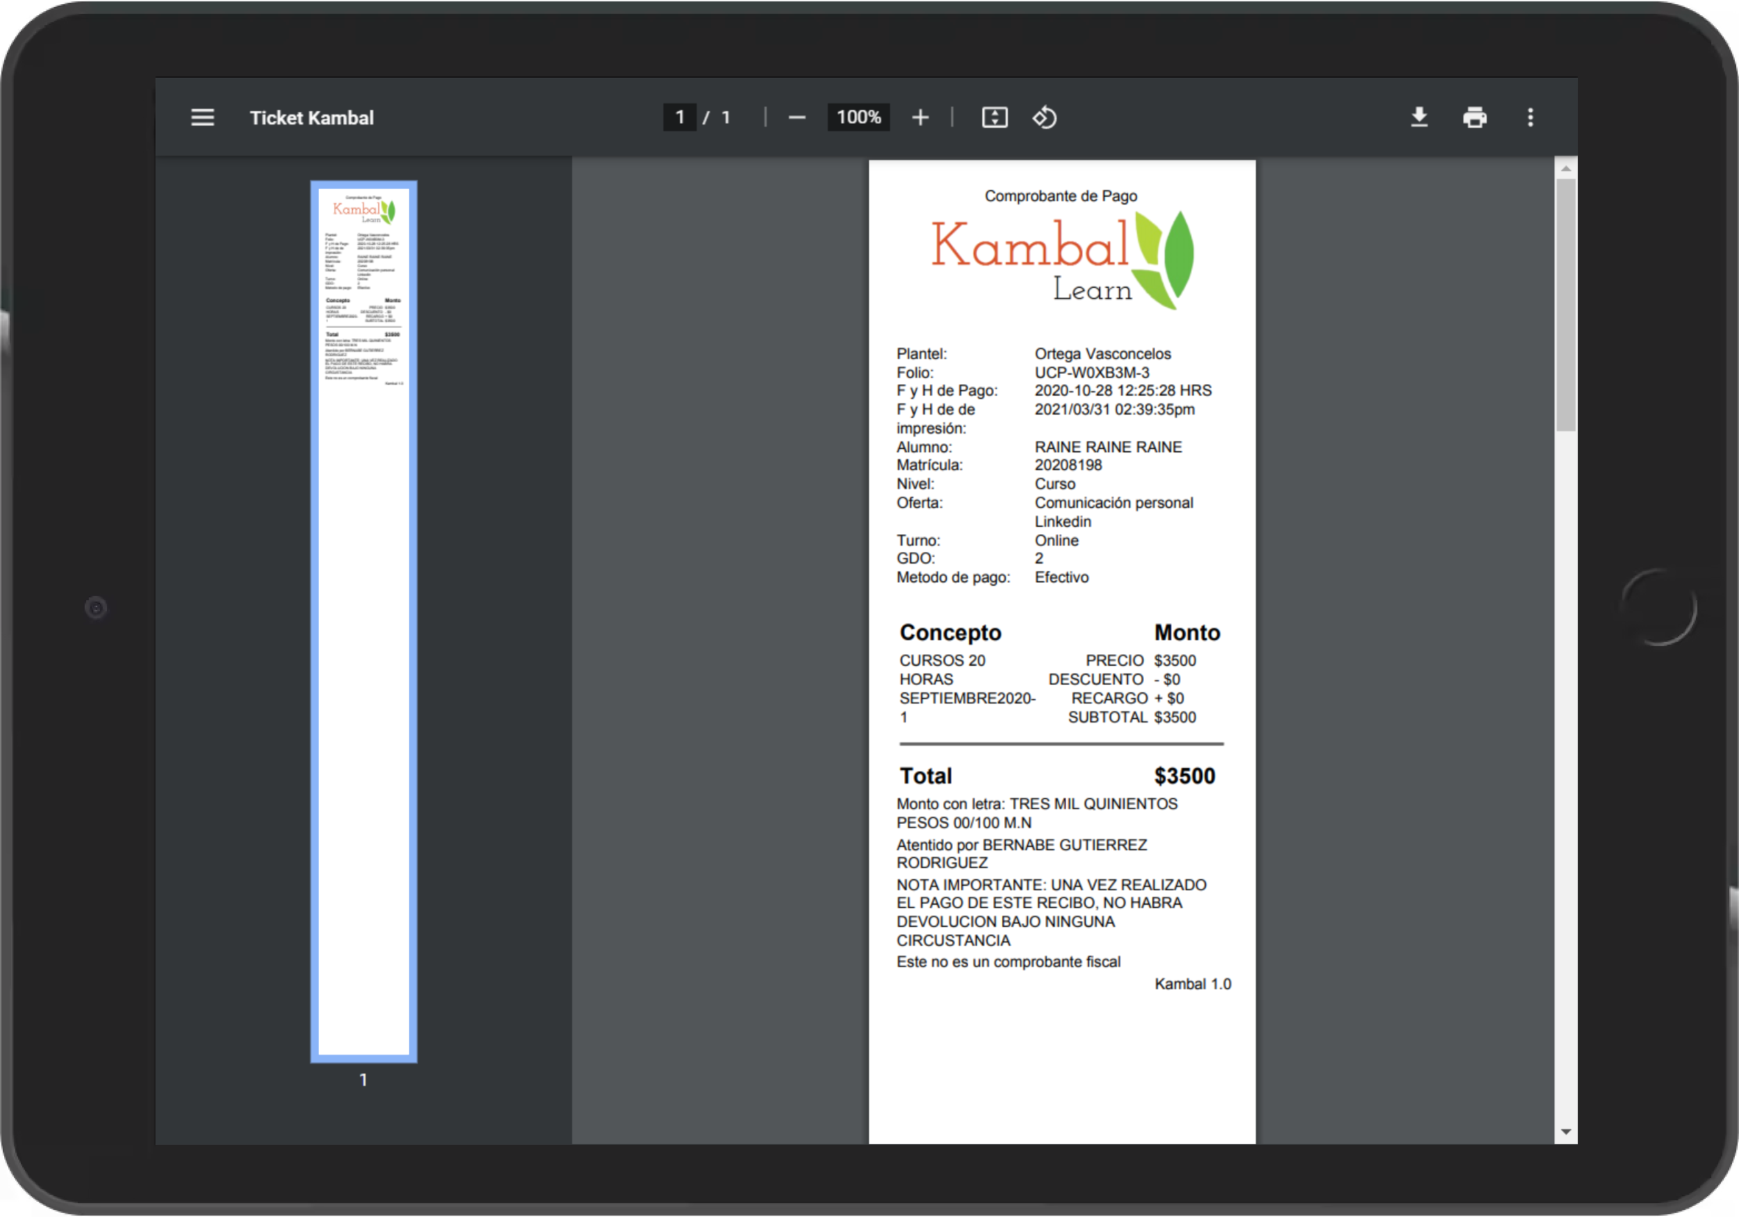Print the Ticket Kambal document
The image size is (1739, 1217).
[1474, 117]
